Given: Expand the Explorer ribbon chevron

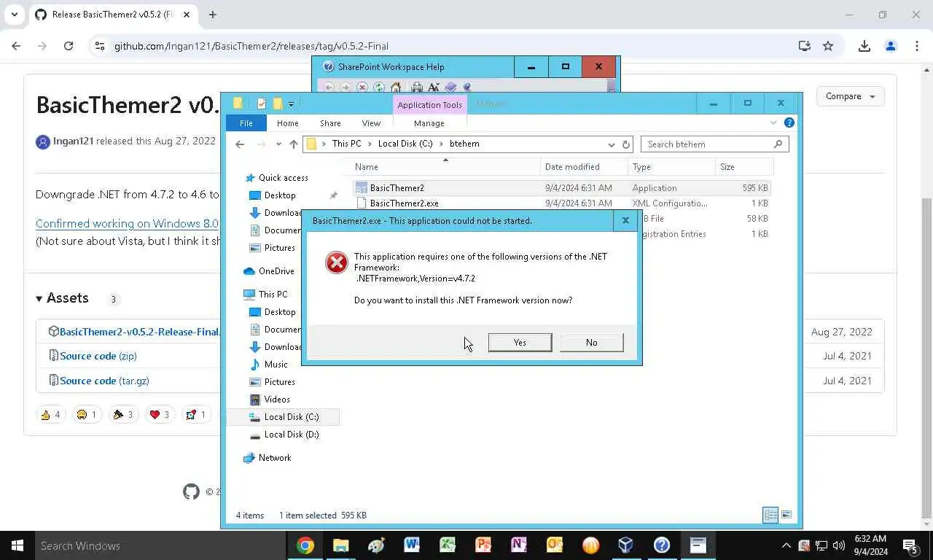Looking at the screenshot, I should 773,122.
